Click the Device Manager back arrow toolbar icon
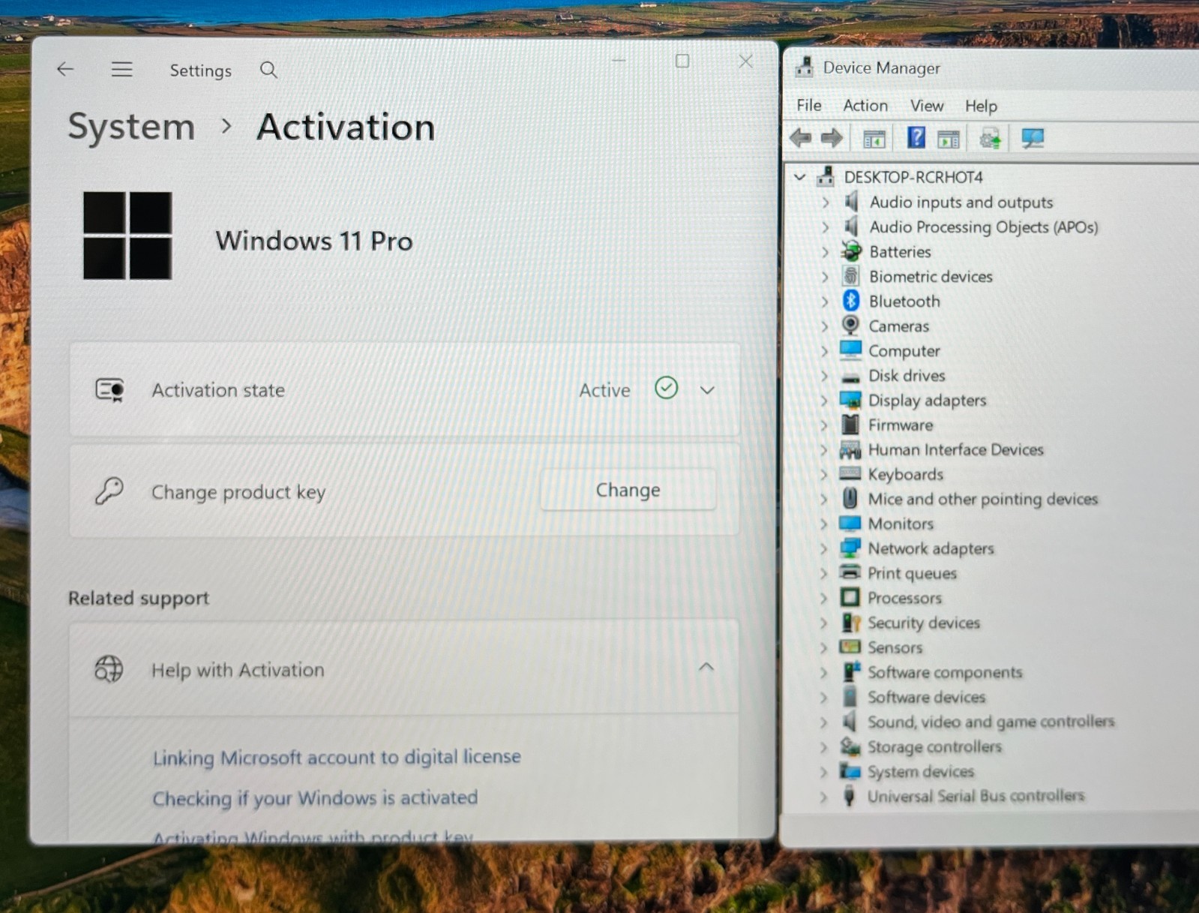The height and width of the screenshot is (913, 1199). click(x=801, y=138)
